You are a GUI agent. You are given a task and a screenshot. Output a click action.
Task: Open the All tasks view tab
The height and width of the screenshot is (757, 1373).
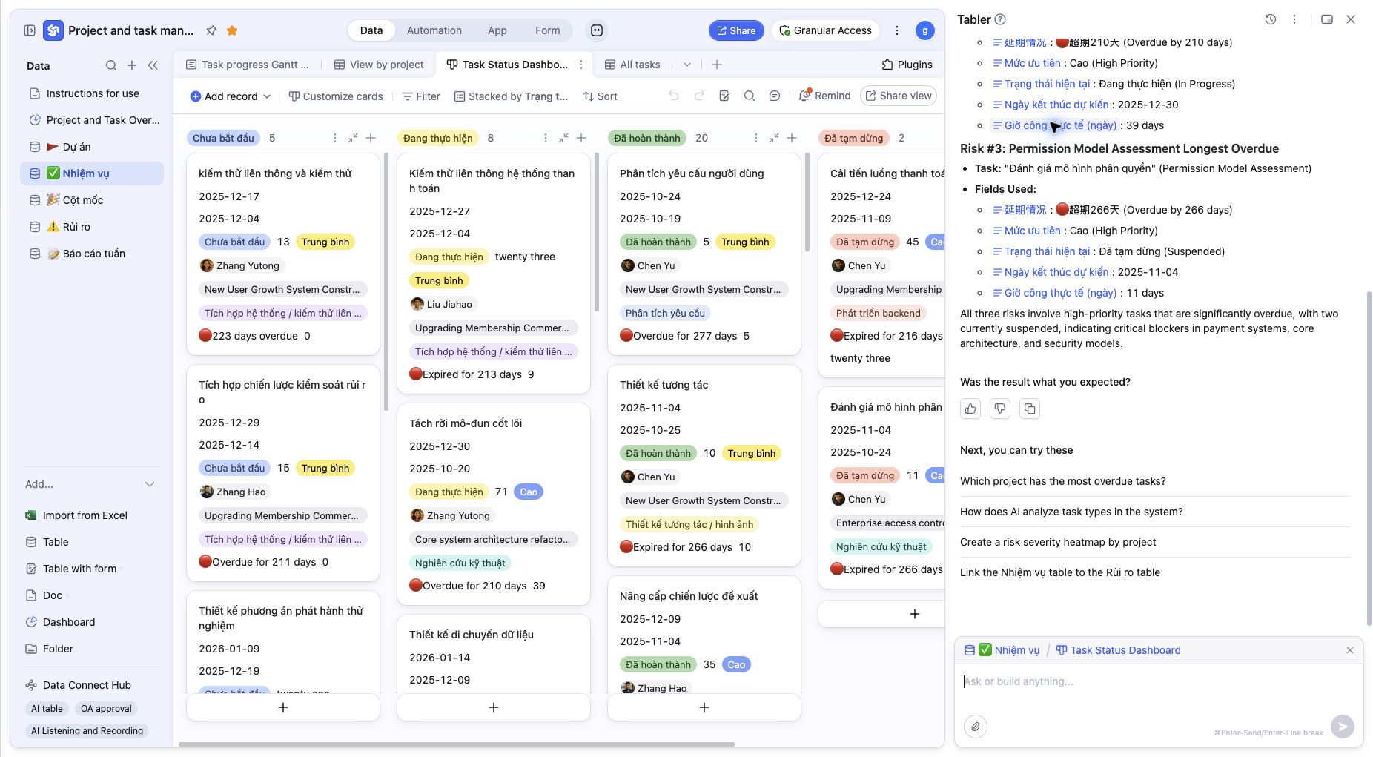pos(632,65)
